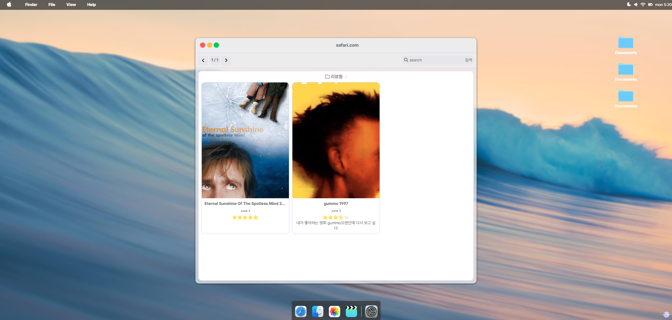
Task: Select the June 4 date text
Action: pos(245,211)
